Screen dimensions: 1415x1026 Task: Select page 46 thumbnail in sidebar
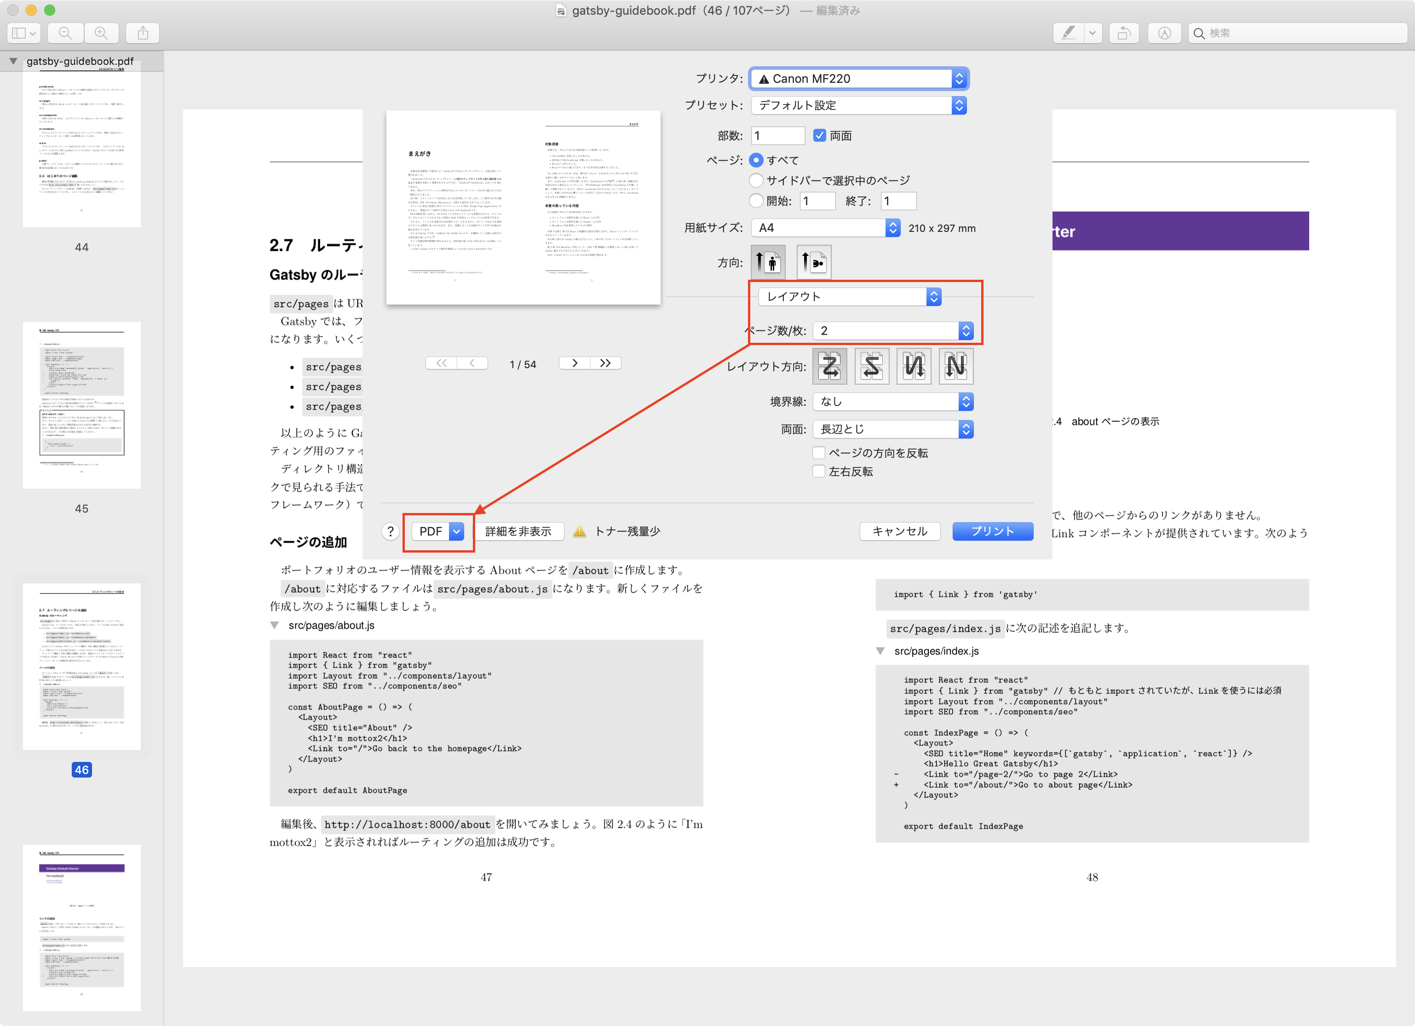[x=82, y=667]
